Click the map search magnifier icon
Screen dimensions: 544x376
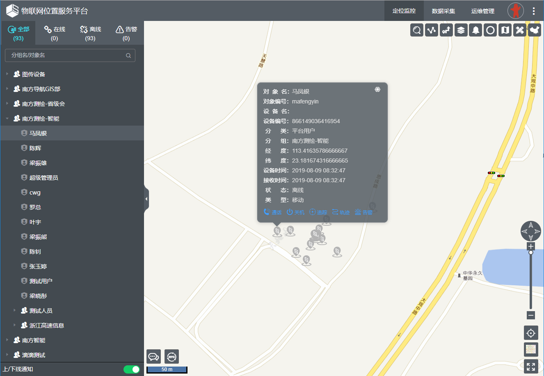coord(417,30)
